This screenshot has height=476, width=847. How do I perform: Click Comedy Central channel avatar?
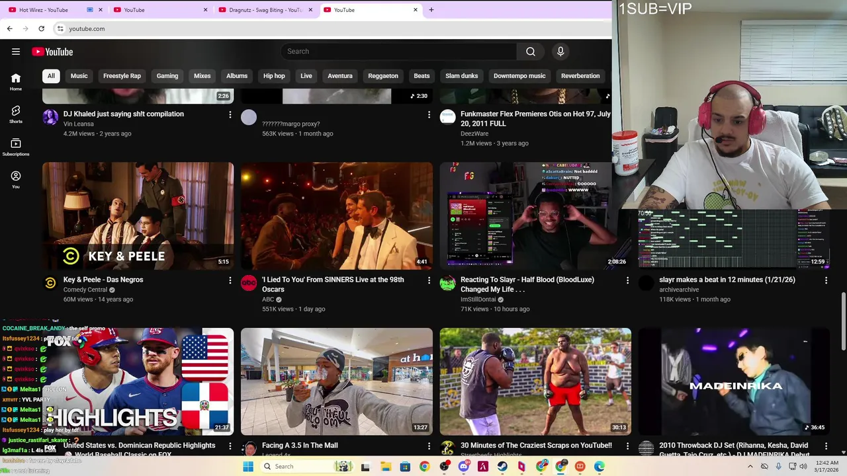pos(50,283)
